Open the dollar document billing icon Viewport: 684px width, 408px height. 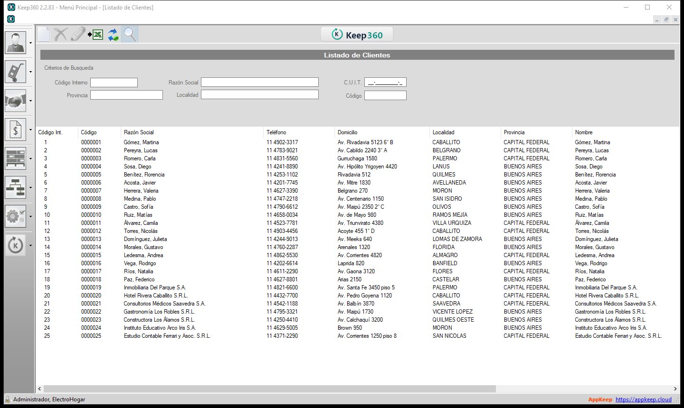16,130
